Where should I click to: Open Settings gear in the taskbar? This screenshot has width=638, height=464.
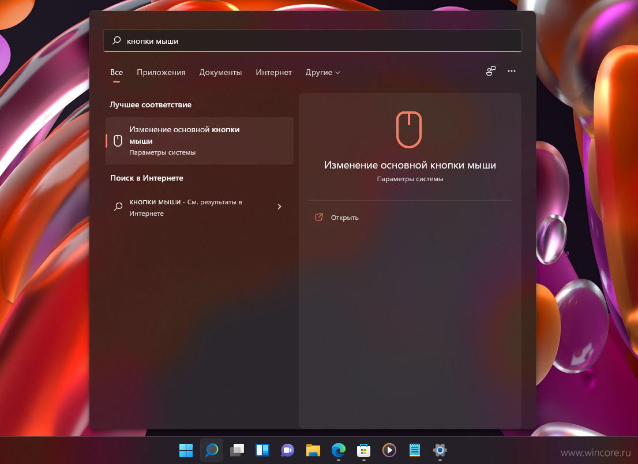(440, 450)
